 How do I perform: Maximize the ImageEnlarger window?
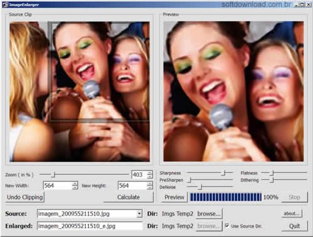(302, 5)
